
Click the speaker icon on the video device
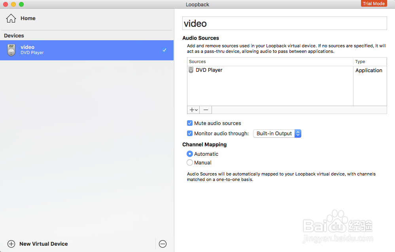coord(11,50)
